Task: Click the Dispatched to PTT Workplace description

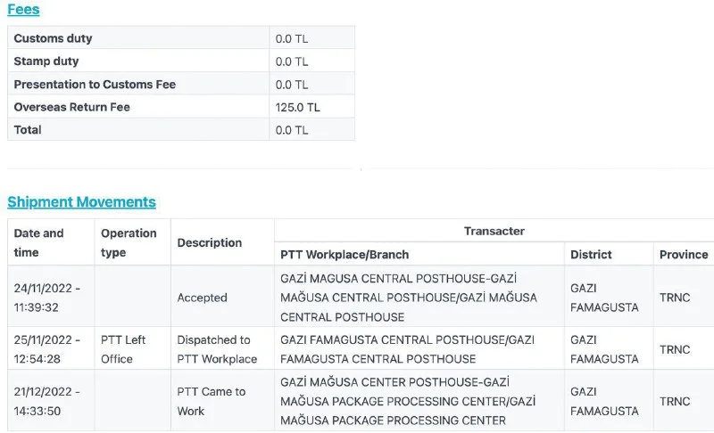Action: (x=217, y=349)
